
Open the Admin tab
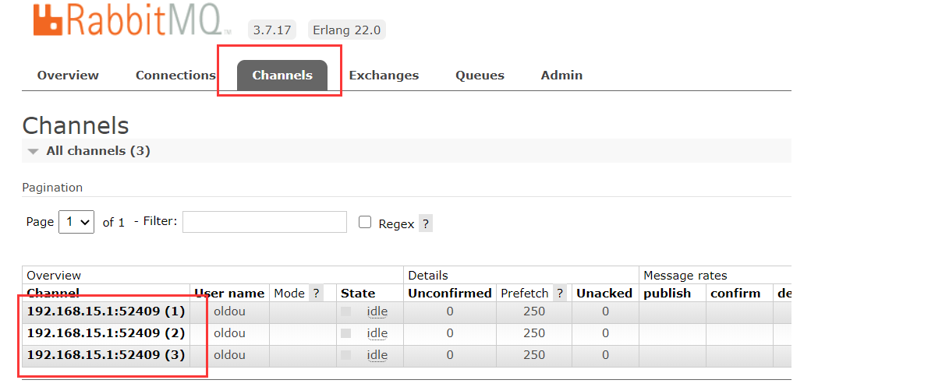coord(561,76)
